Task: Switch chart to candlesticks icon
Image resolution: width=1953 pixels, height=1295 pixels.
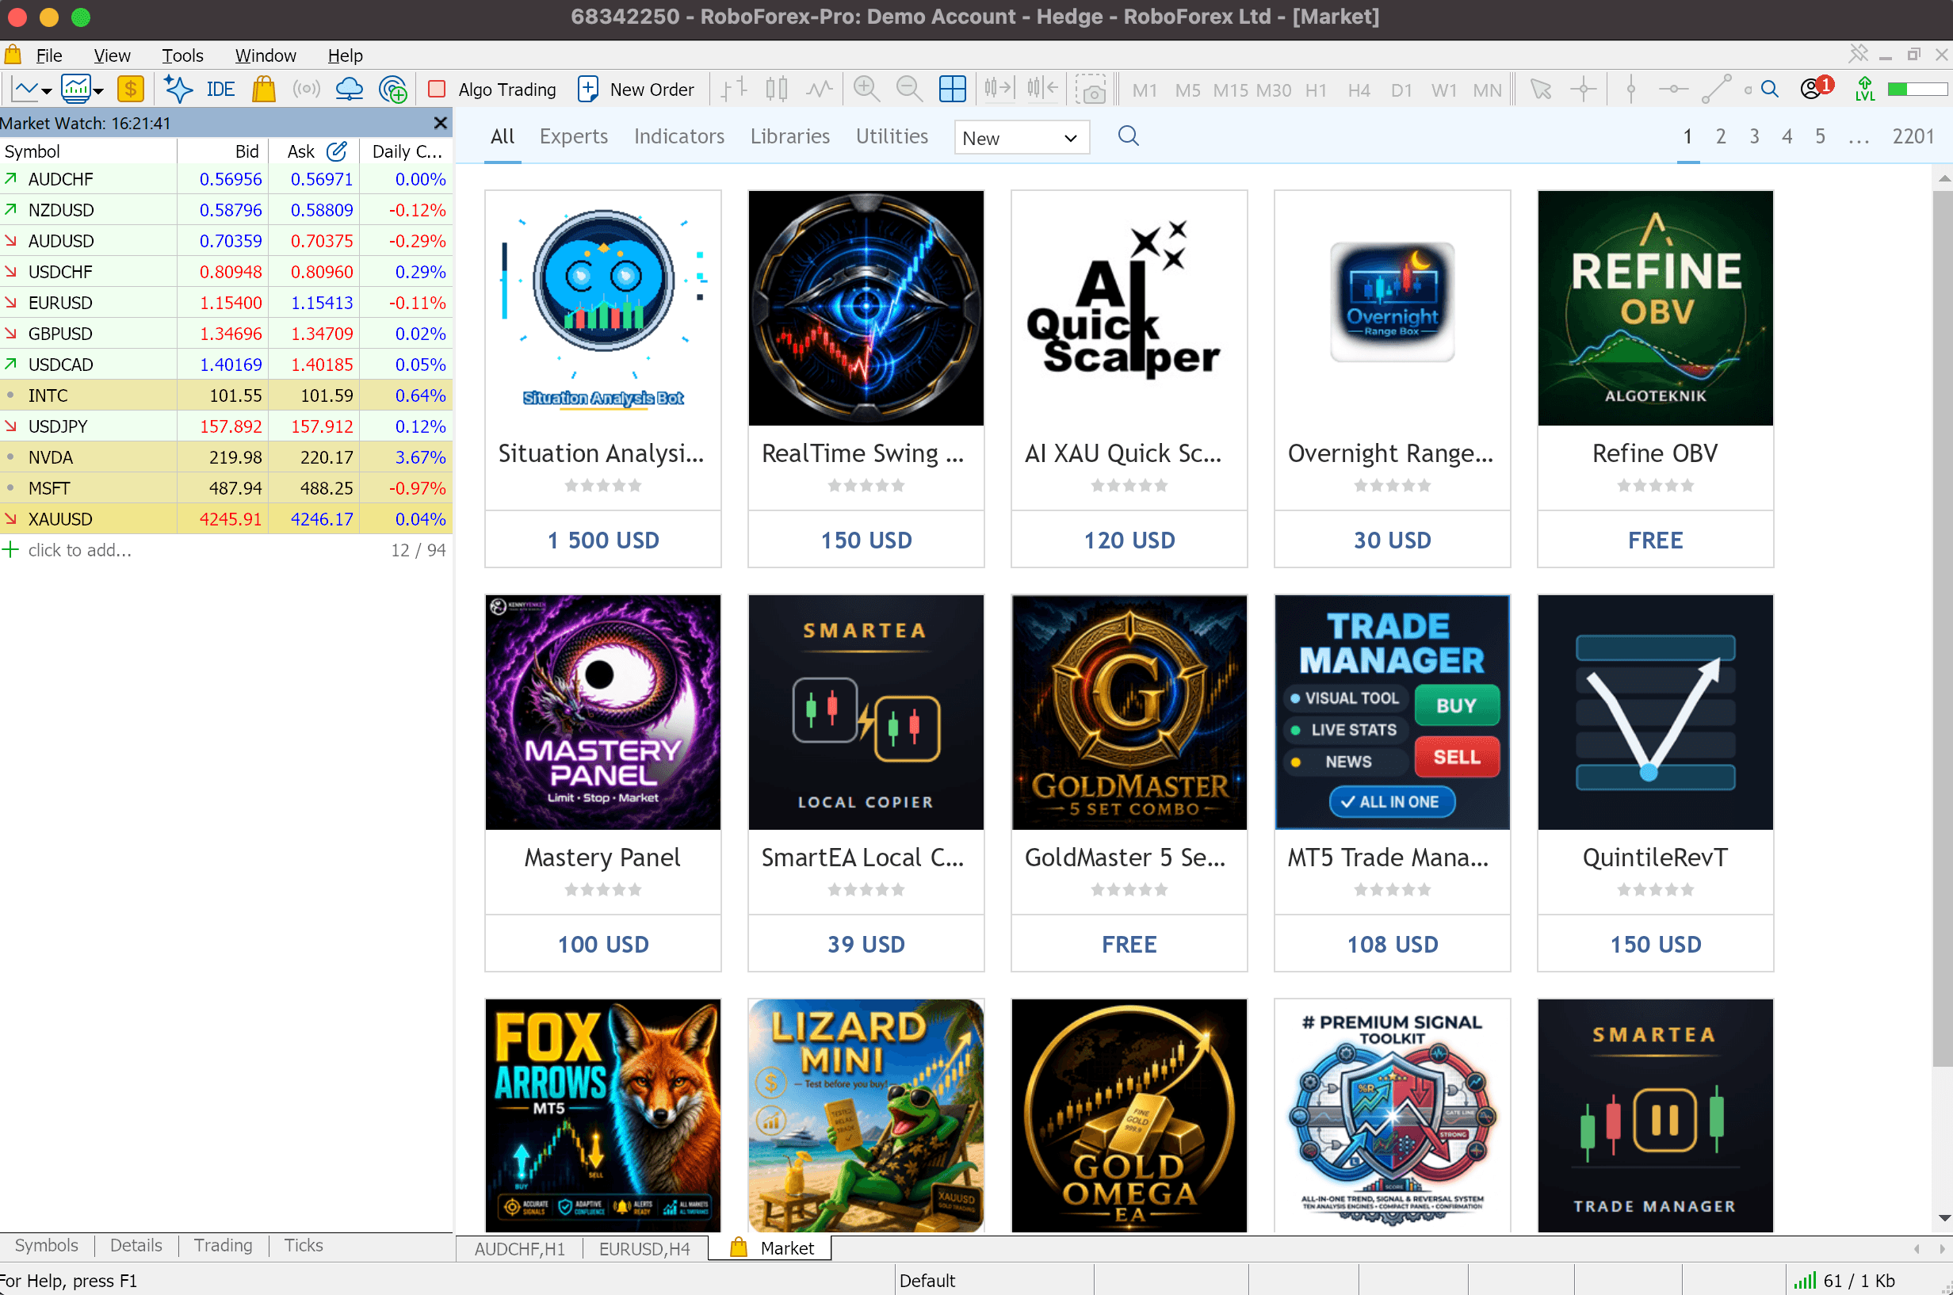Action: [776, 89]
